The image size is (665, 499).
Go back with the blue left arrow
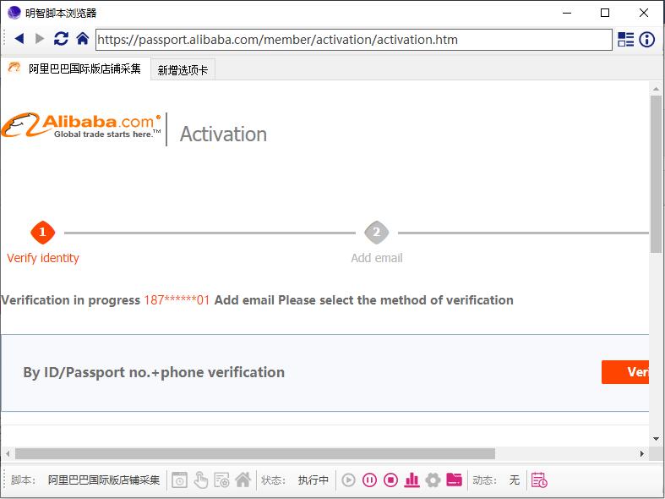[x=19, y=39]
